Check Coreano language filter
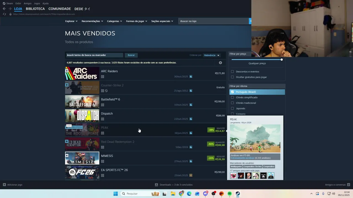 [x=232, y=114]
